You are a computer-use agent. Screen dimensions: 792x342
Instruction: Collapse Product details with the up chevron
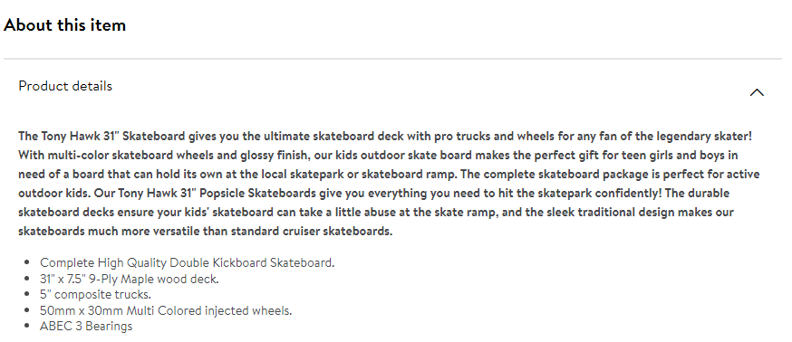coord(757,92)
